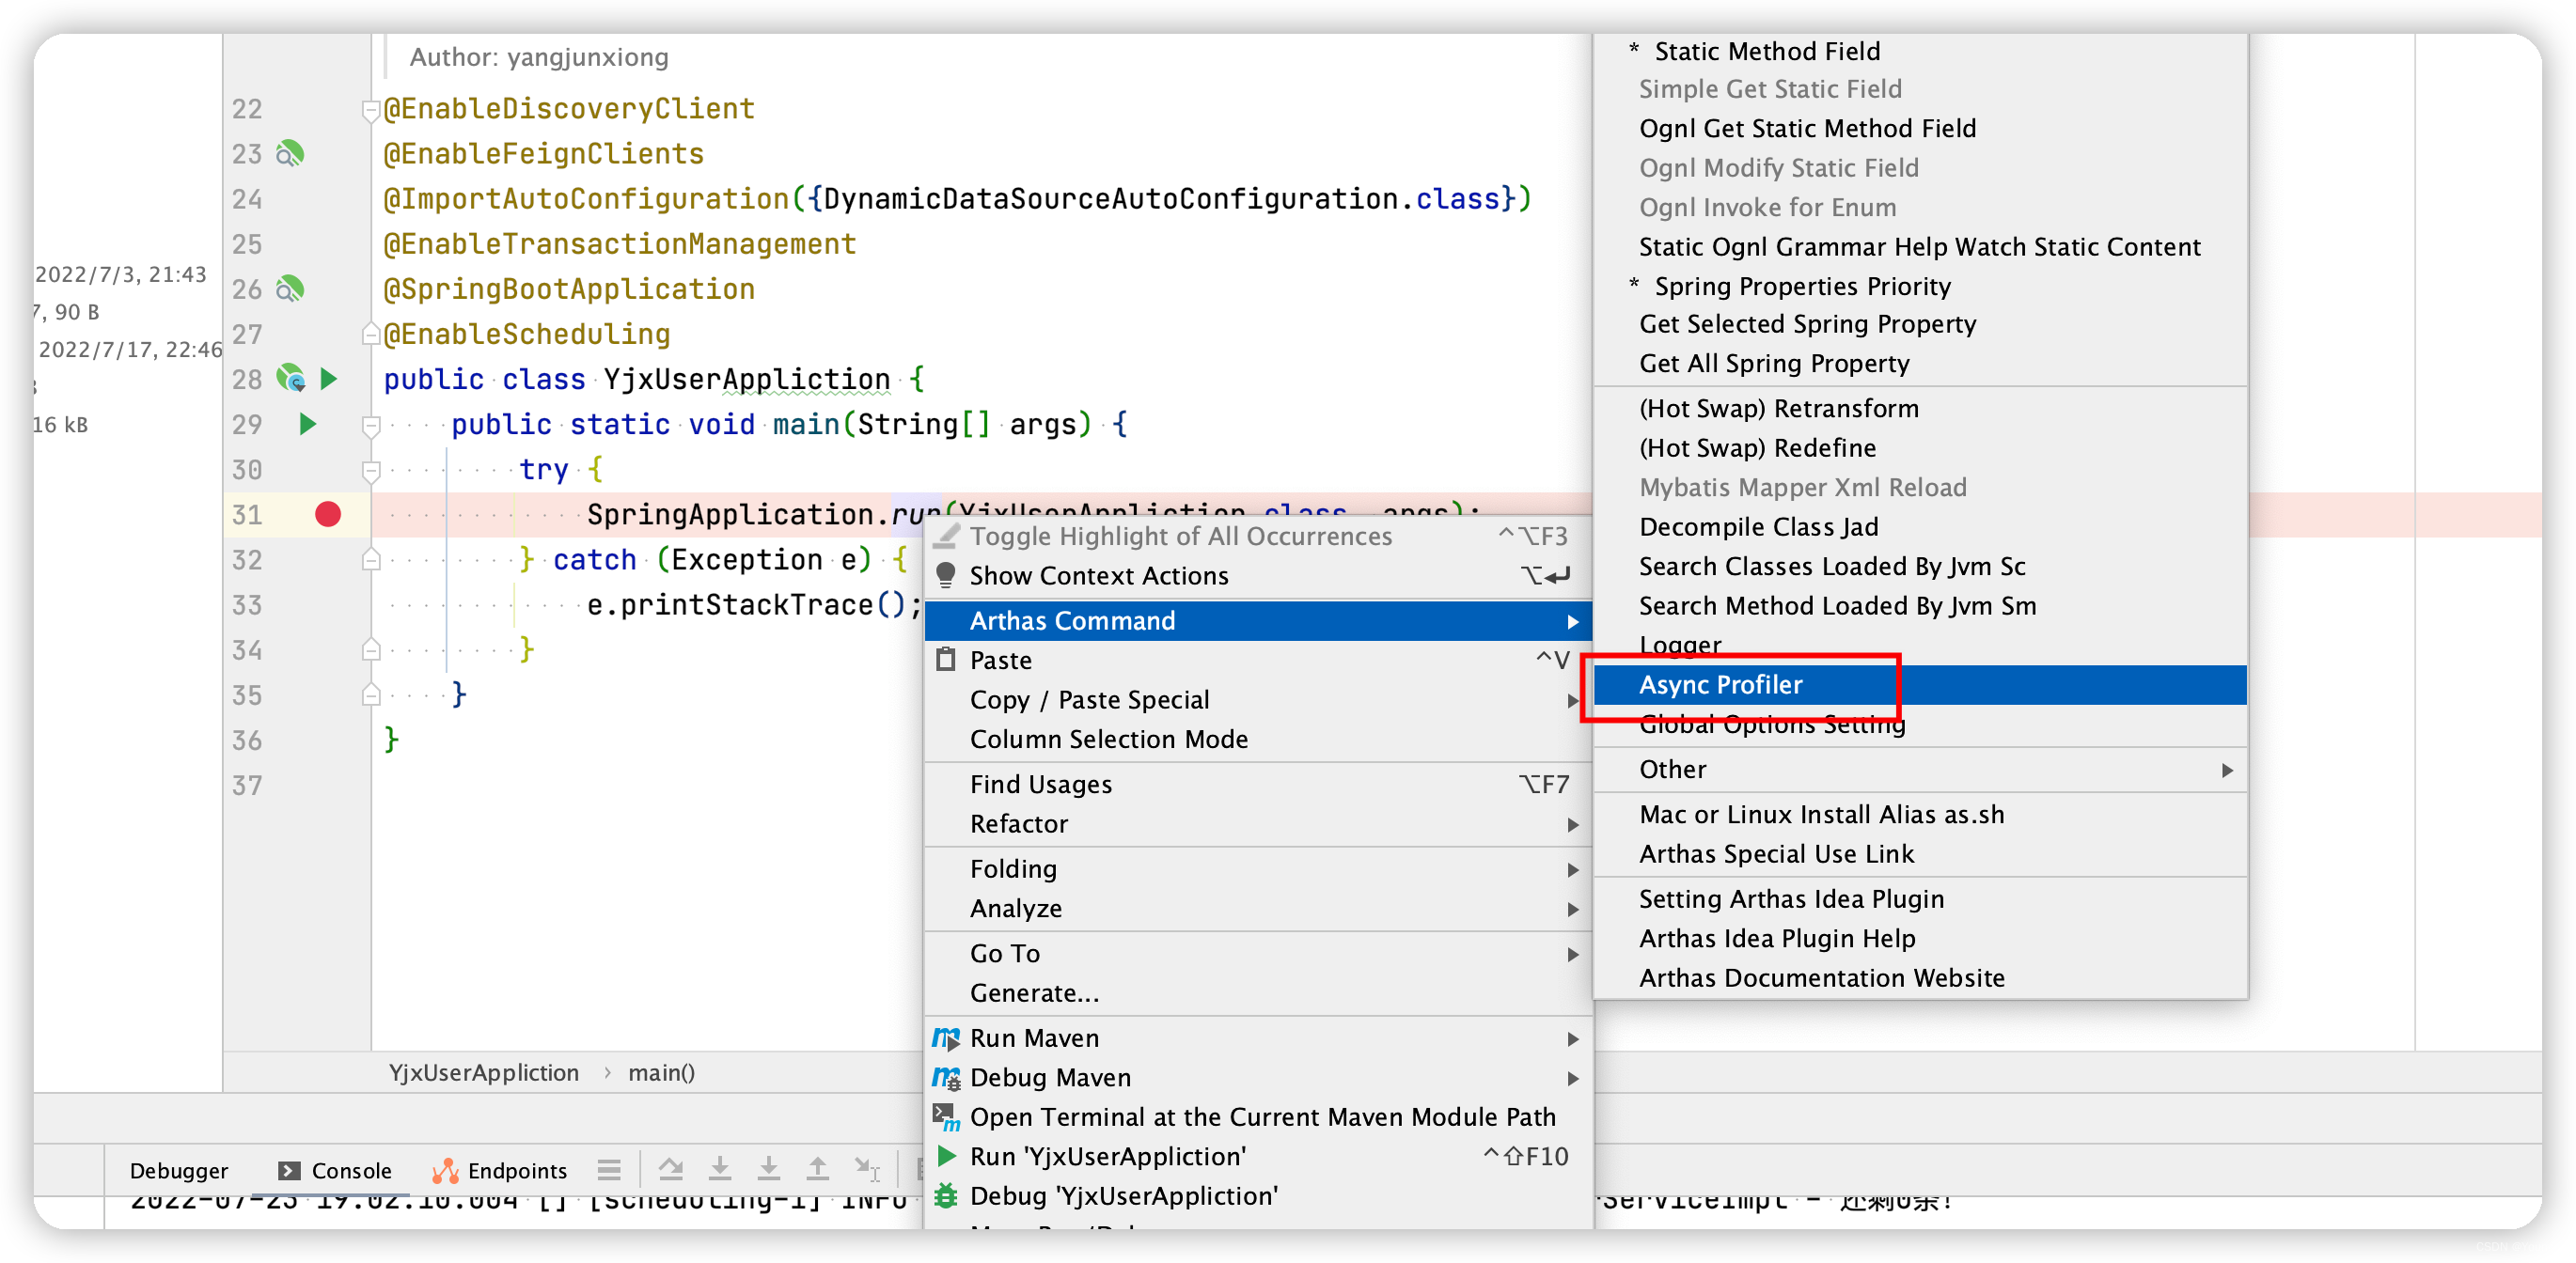Choose (Hot Swap) Retransform
This screenshot has height=1263, width=2576.
tap(1920, 409)
